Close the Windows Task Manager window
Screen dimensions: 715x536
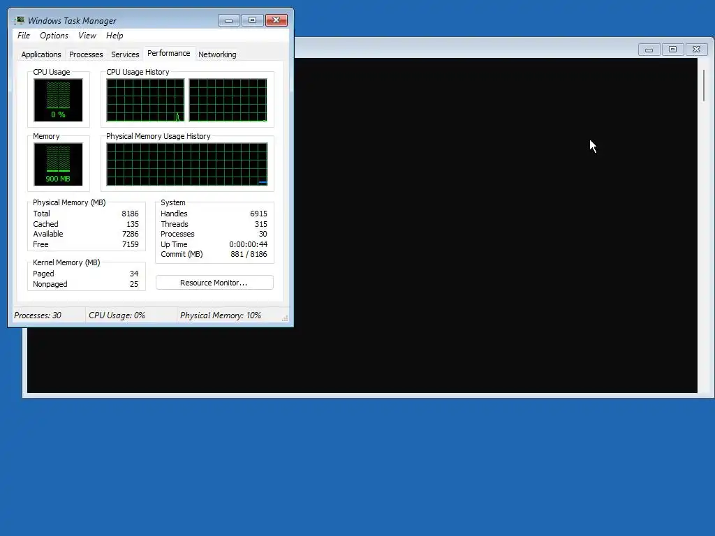277,20
